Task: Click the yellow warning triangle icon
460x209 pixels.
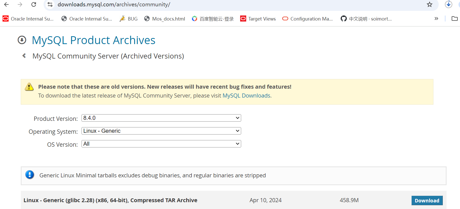Action: (29, 87)
